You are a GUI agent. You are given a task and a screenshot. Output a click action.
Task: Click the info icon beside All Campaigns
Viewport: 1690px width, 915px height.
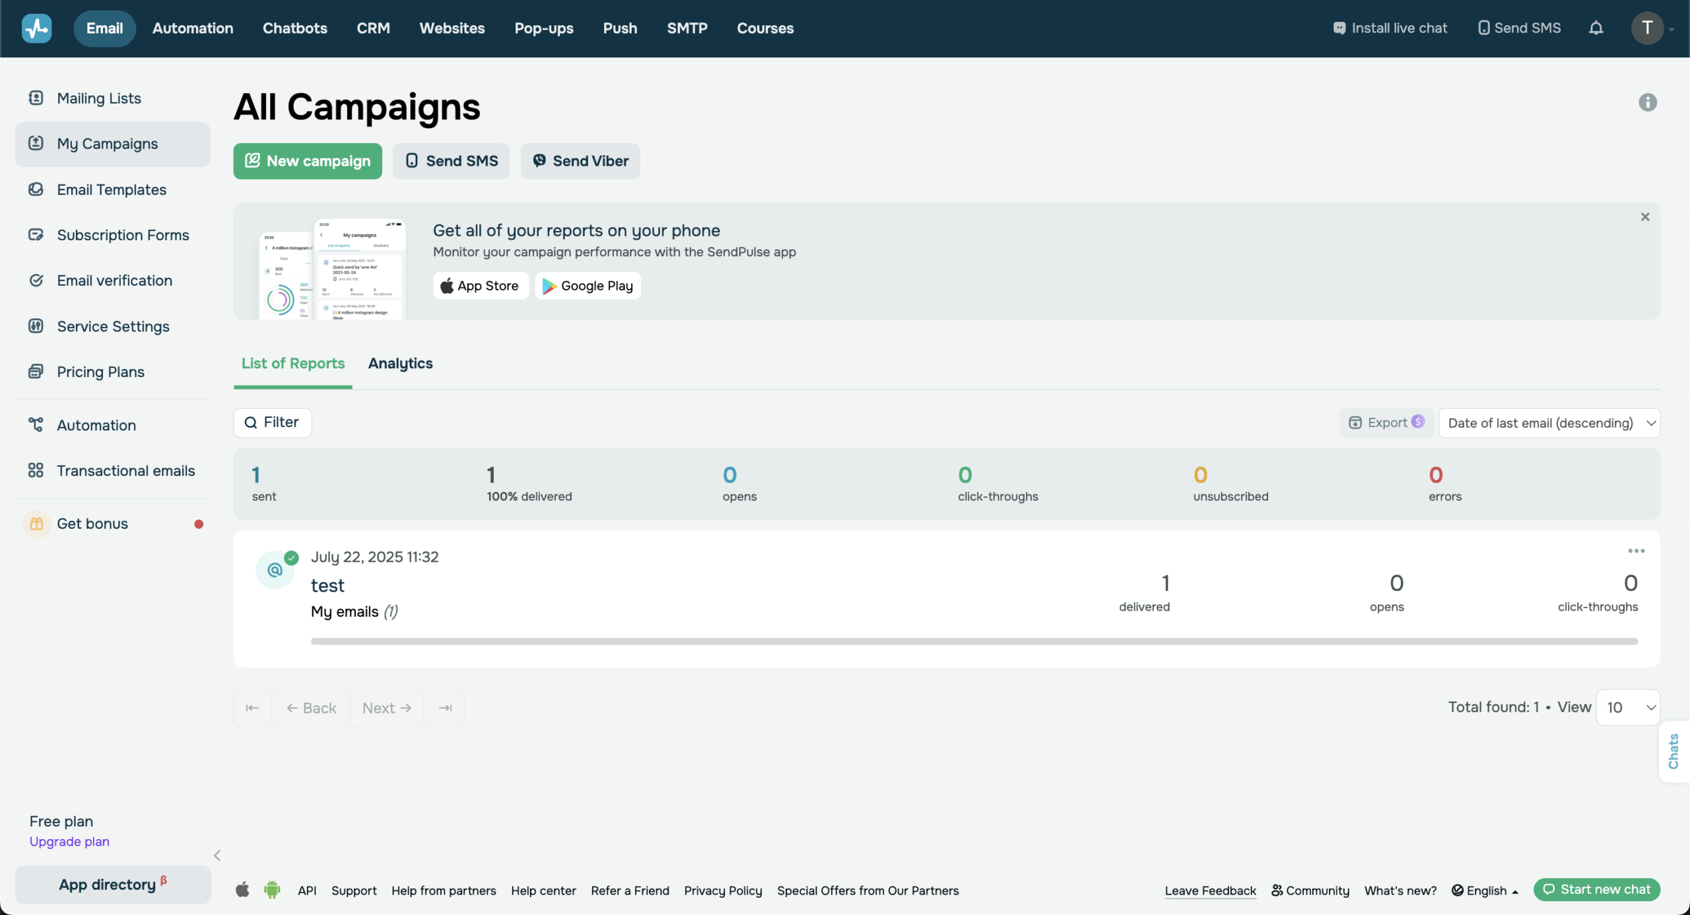tap(1647, 102)
